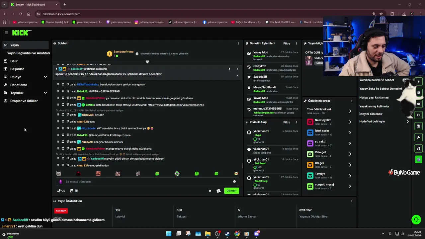The width and height of the screenshot is (425, 239).
Task: Open the Steam taskbar icon
Action: pyautogui.click(x=227, y=234)
